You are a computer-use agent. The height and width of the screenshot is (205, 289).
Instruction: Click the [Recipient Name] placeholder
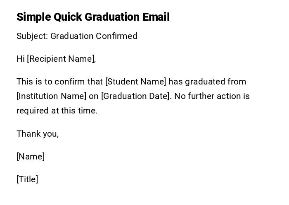61,59
